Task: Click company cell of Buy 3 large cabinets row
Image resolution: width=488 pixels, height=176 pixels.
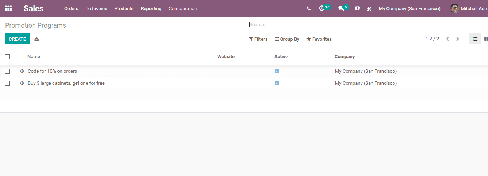Action: pyautogui.click(x=366, y=83)
